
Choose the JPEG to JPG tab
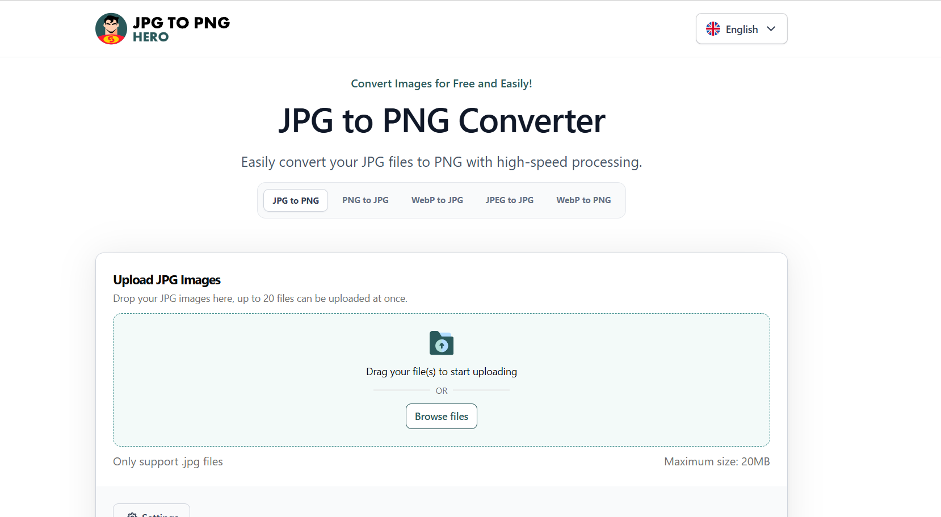click(510, 200)
